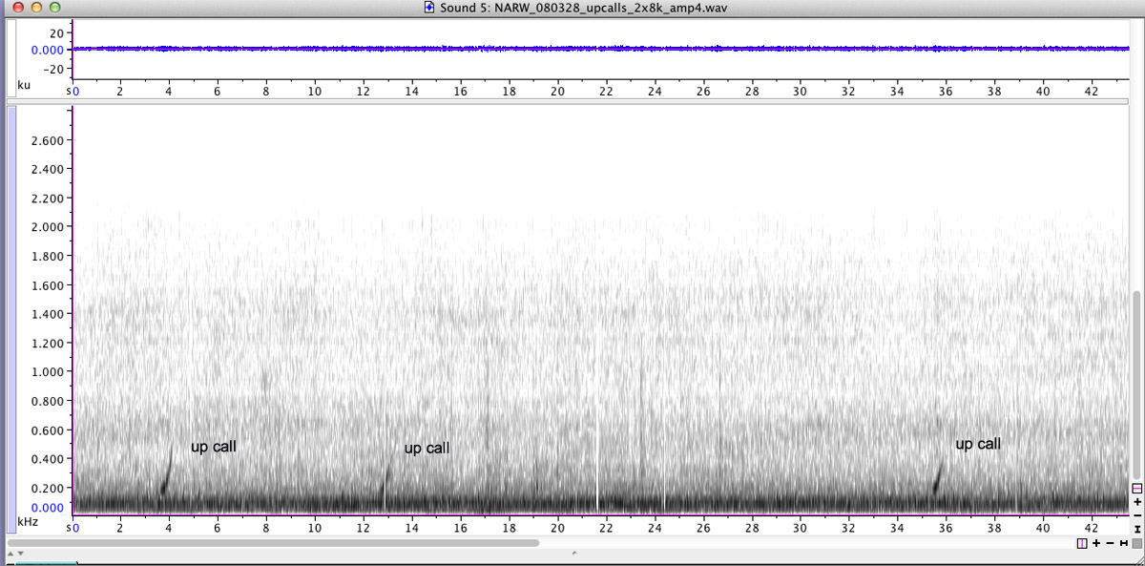The width and height of the screenshot is (1145, 566).
Task: Select the spectrogram view strip on left edge
Action: (11, 319)
